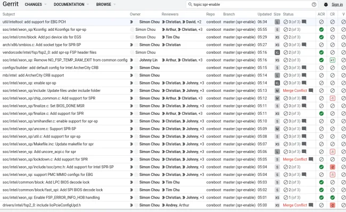Click the ACR column header
The height and width of the screenshot is (212, 346).
321,14
